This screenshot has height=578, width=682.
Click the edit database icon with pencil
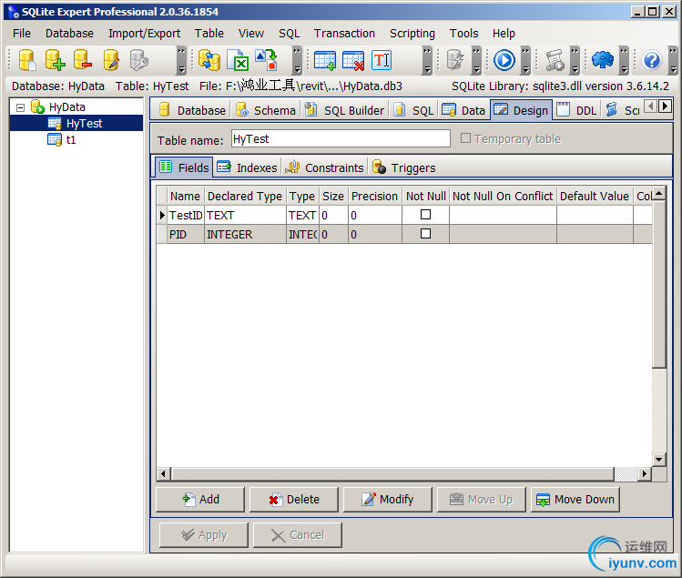click(111, 60)
